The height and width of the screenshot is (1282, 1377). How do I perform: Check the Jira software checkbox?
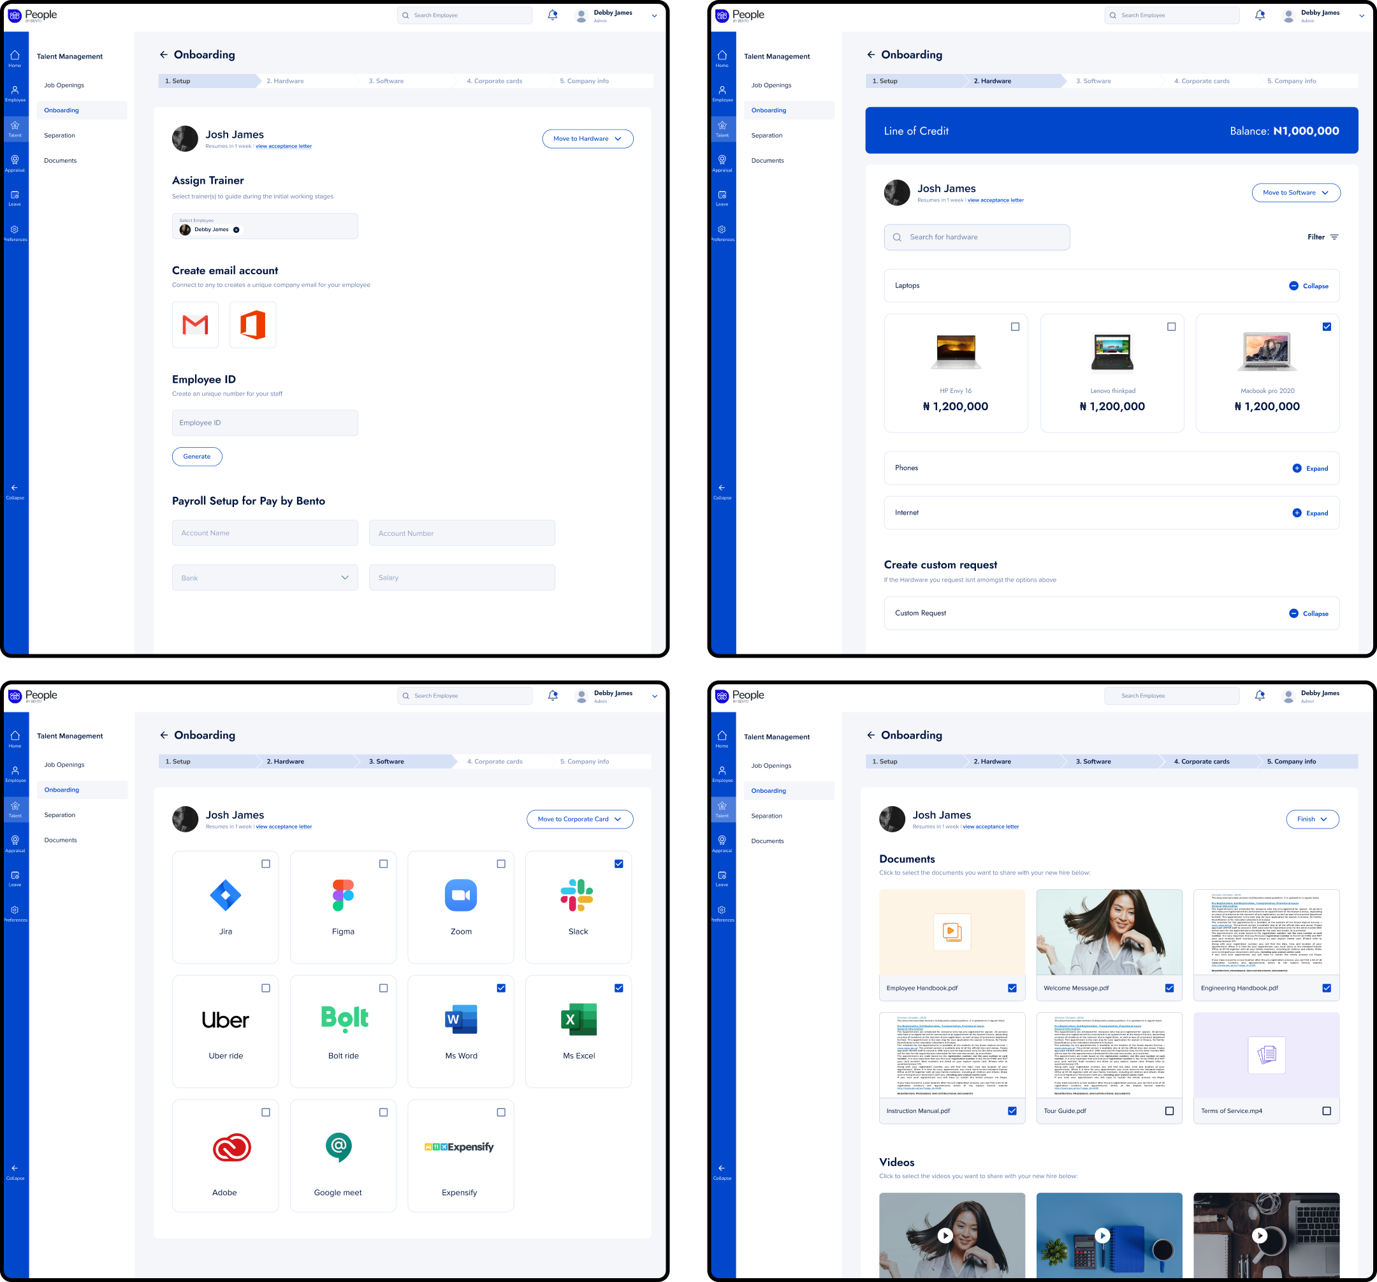point(265,864)
